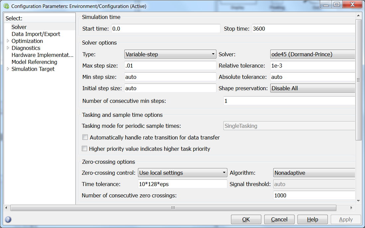Select Model Referencing category
Image resolution: width=365 pixels, height=228 pixels.
coord(34,62)
